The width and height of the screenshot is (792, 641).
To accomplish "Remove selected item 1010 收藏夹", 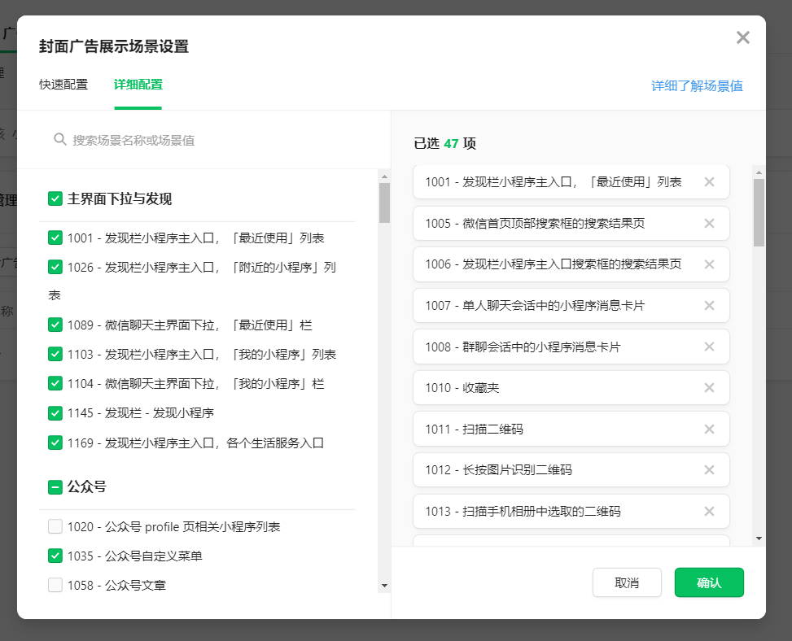I will coord(709,388).
